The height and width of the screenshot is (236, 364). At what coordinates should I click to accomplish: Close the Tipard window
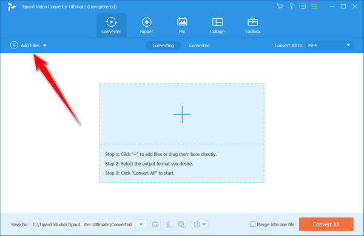pos(355,7)
